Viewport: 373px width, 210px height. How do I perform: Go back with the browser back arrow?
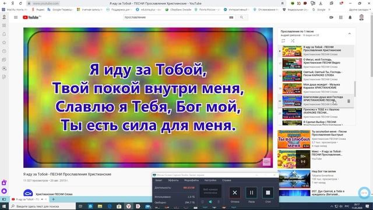pyautogui.click(x=5, y=3)
